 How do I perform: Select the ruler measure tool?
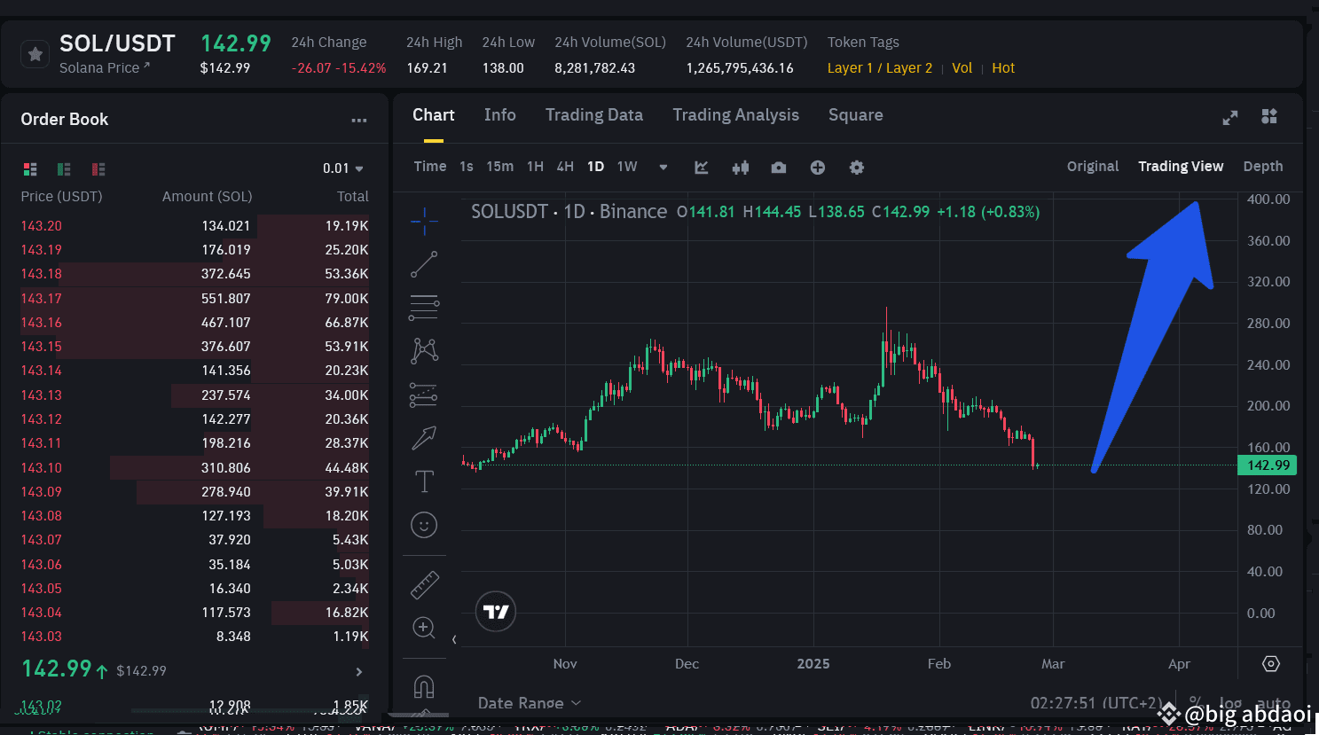tap(424, 584)
